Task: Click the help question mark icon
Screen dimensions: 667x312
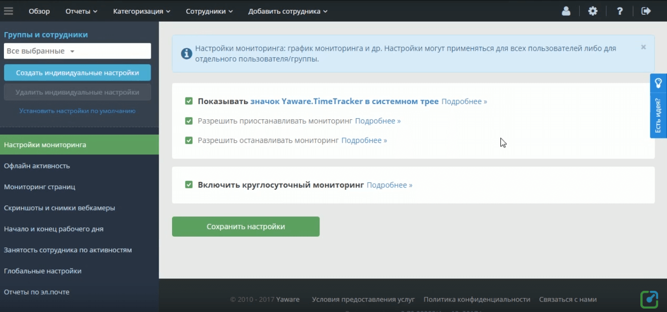Action: [x=620, y=11]
